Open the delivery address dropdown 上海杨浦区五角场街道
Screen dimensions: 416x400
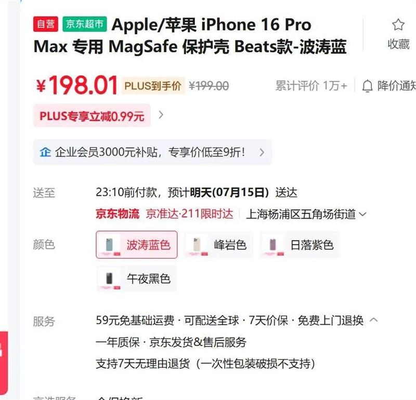(306, 214)
